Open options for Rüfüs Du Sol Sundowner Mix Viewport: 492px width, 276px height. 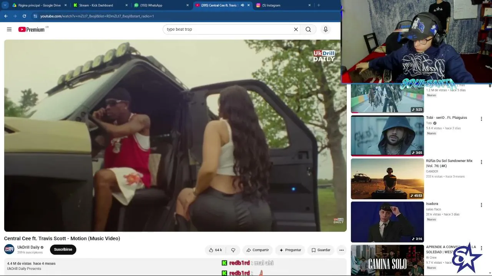pyautogui.click(x=481, y=162)
